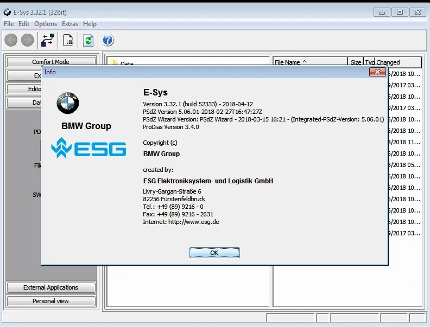The height and width of the screenshot is (327, 430).
Task: Select the Comfort Mode sidebar button
Action: pos(50,62)
